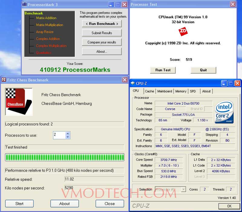Click the CPU-Z title bar icon
This screenshot has height=212, width=242.
[132, 83]
